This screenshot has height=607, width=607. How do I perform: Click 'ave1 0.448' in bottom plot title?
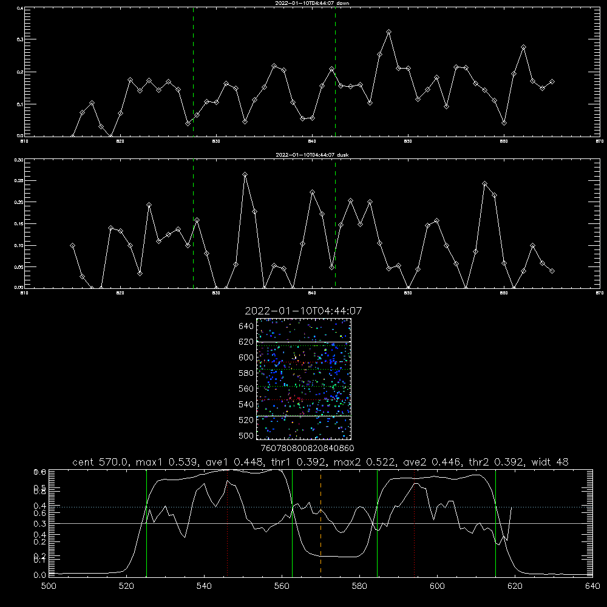[234, 462]
